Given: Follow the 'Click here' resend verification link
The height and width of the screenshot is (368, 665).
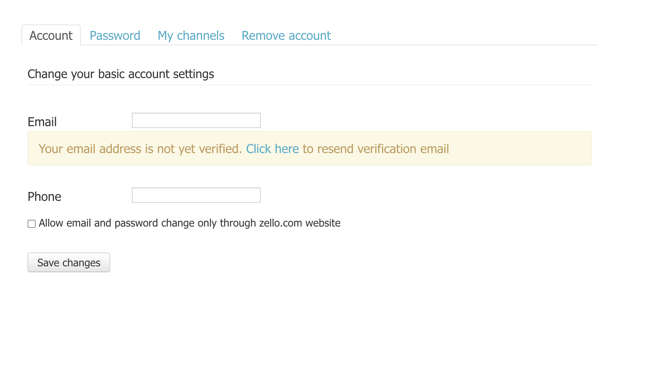Looking at the screenshot, I should [x=272, y=149].
